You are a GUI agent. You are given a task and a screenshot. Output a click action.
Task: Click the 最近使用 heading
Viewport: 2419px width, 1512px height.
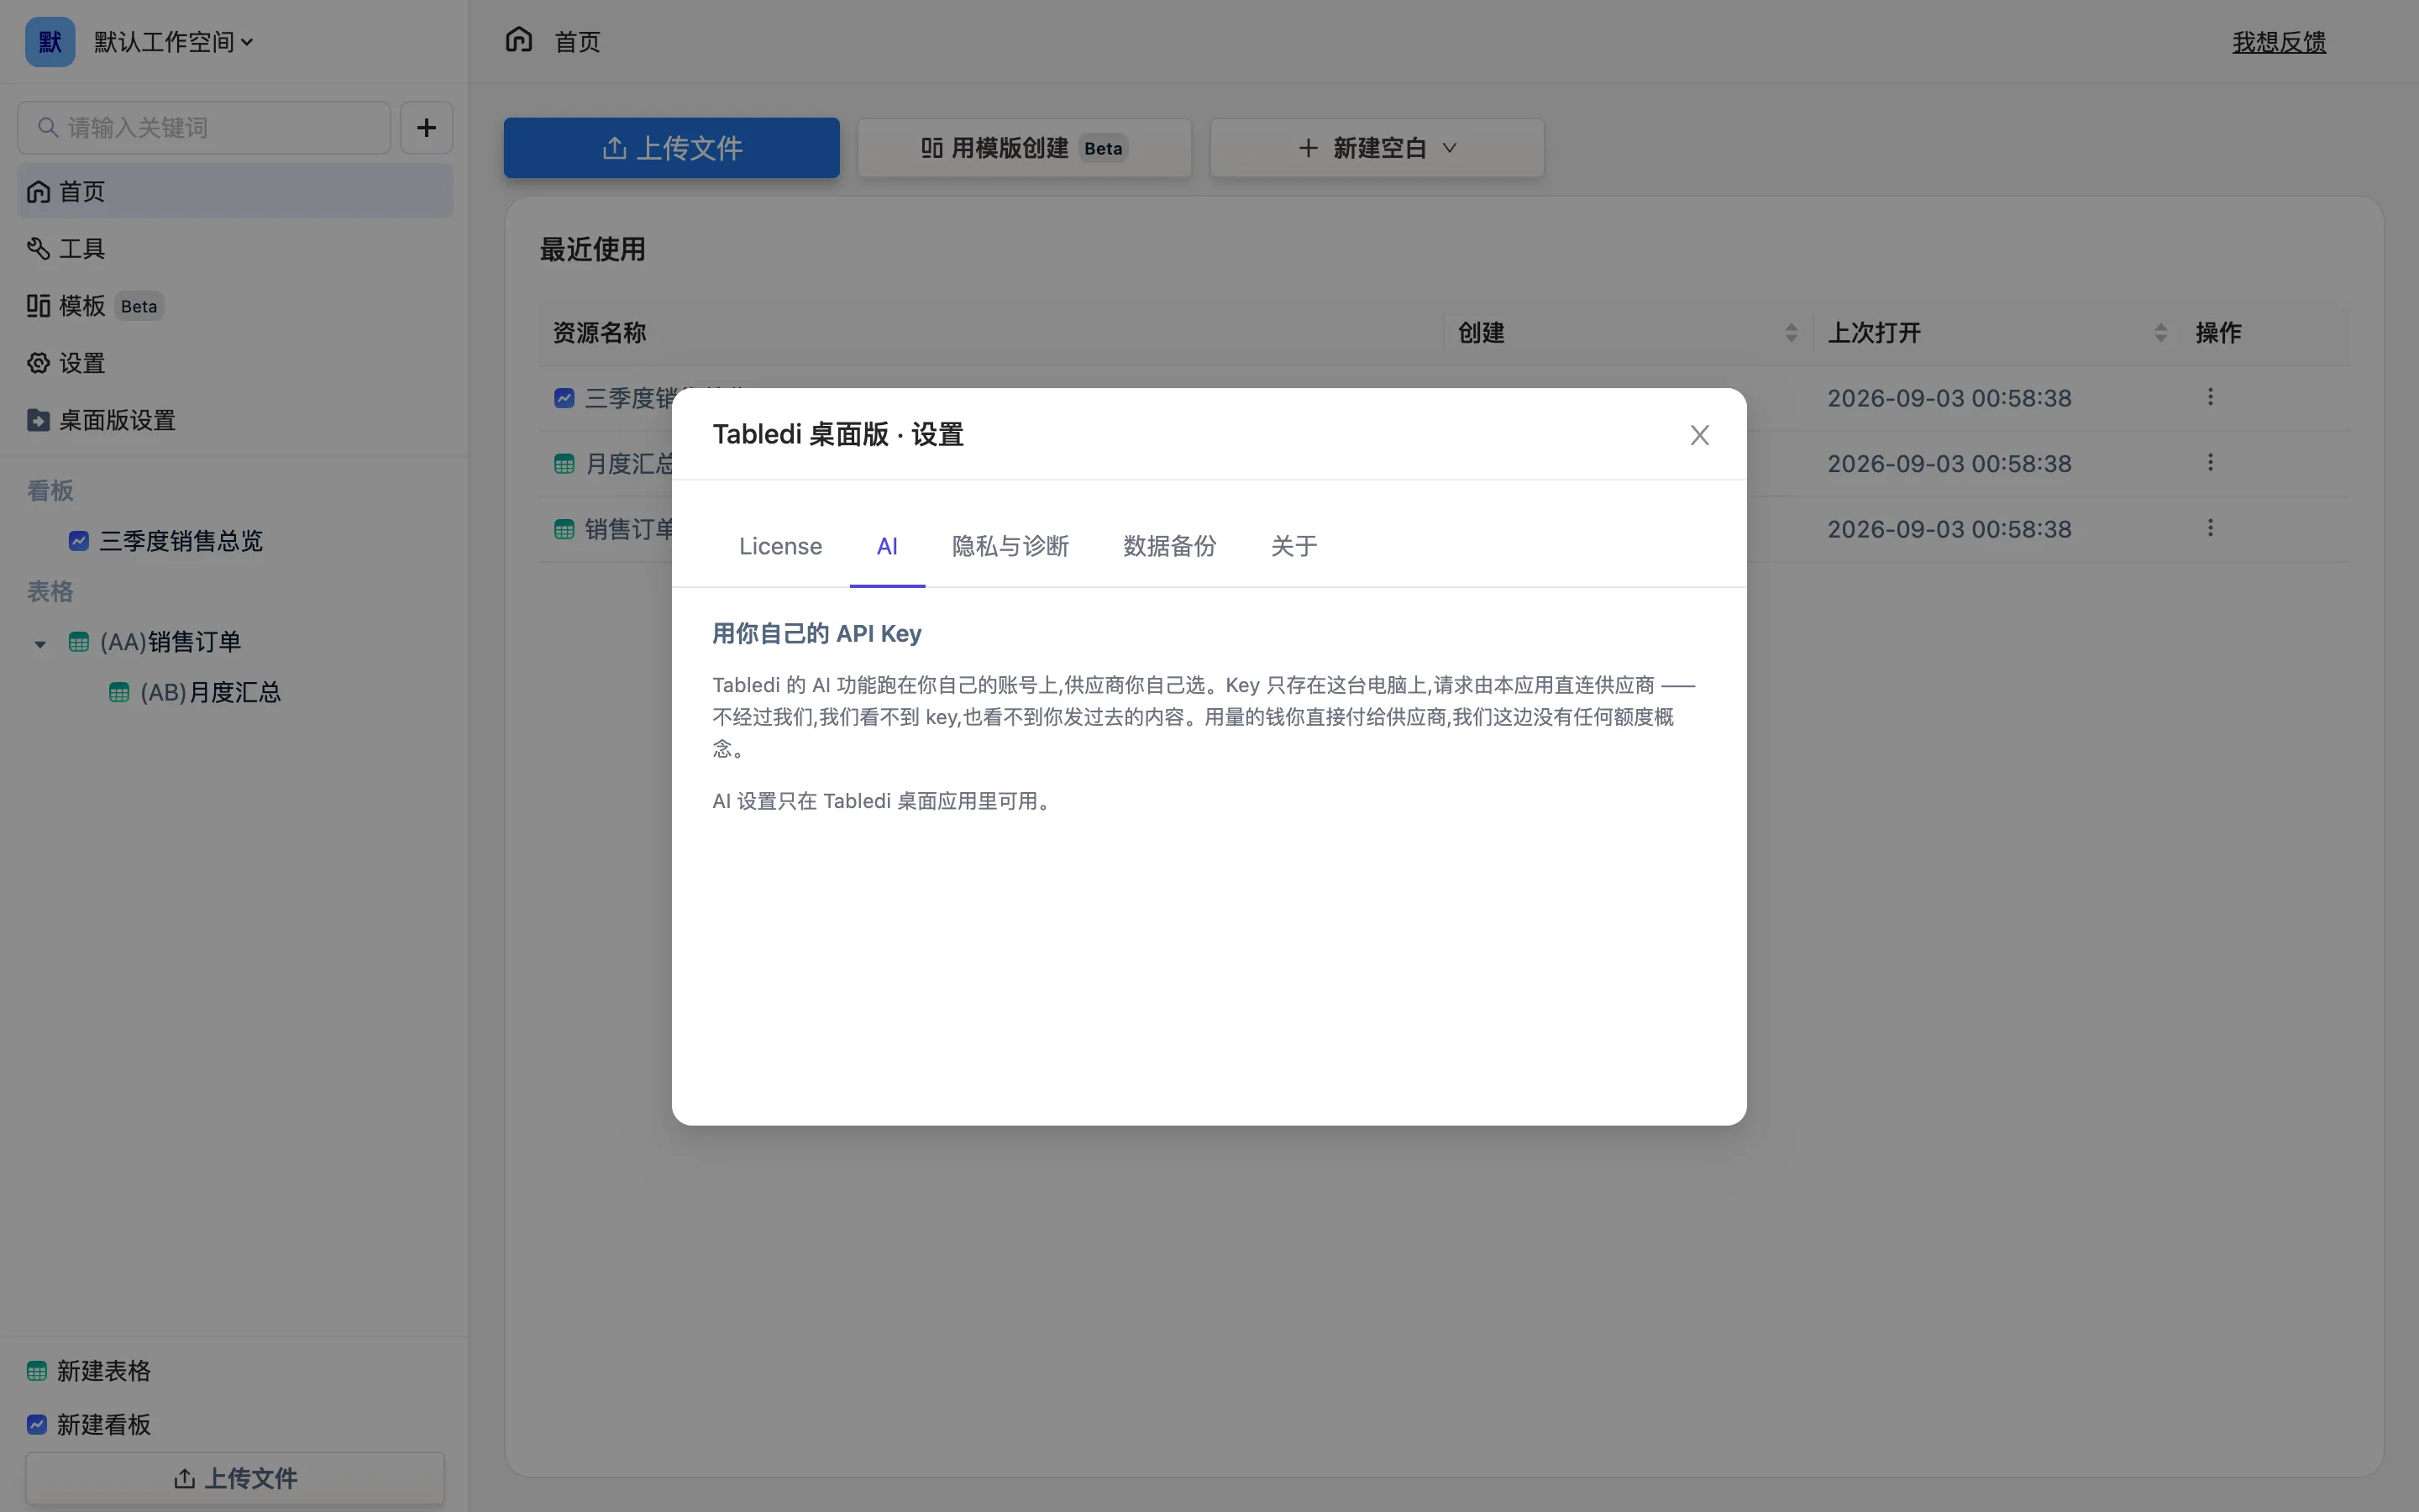[x=593, y=249]
